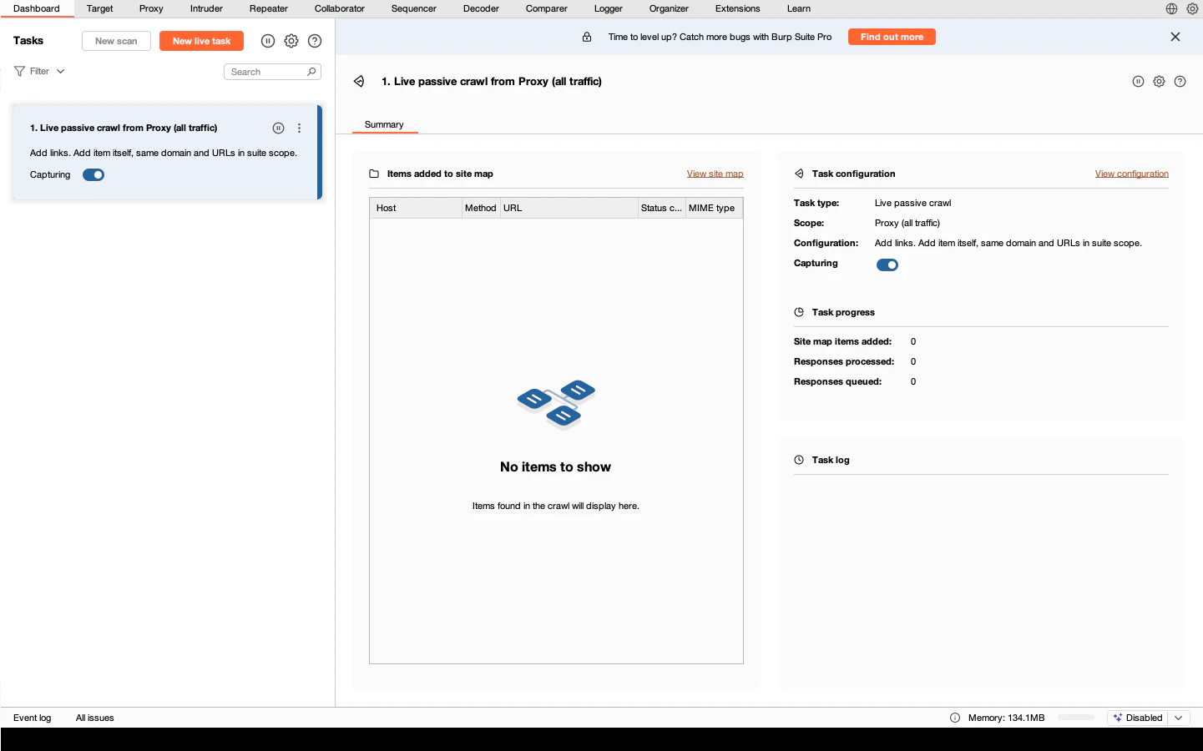Screen dimensions: 1203x751
Task: Open the Learn tab
Action: (798, 8)
